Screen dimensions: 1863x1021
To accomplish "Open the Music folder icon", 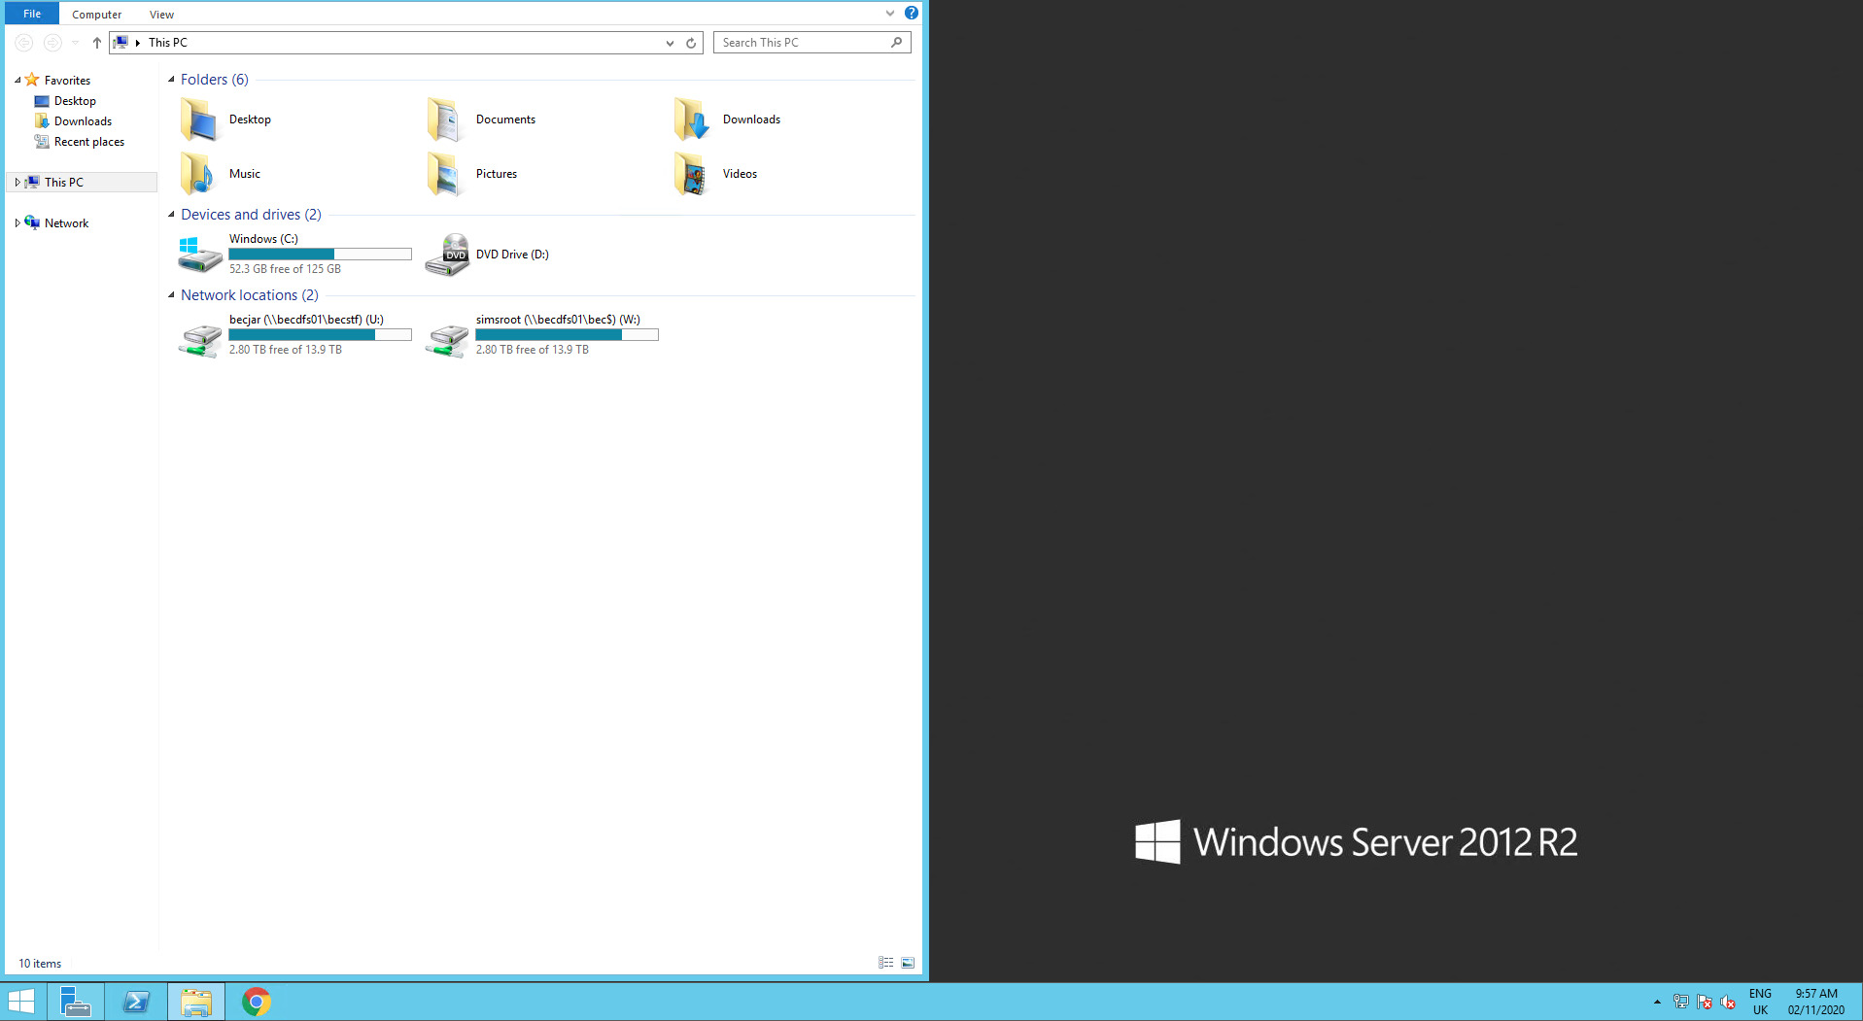I will (x=199, y=174).
